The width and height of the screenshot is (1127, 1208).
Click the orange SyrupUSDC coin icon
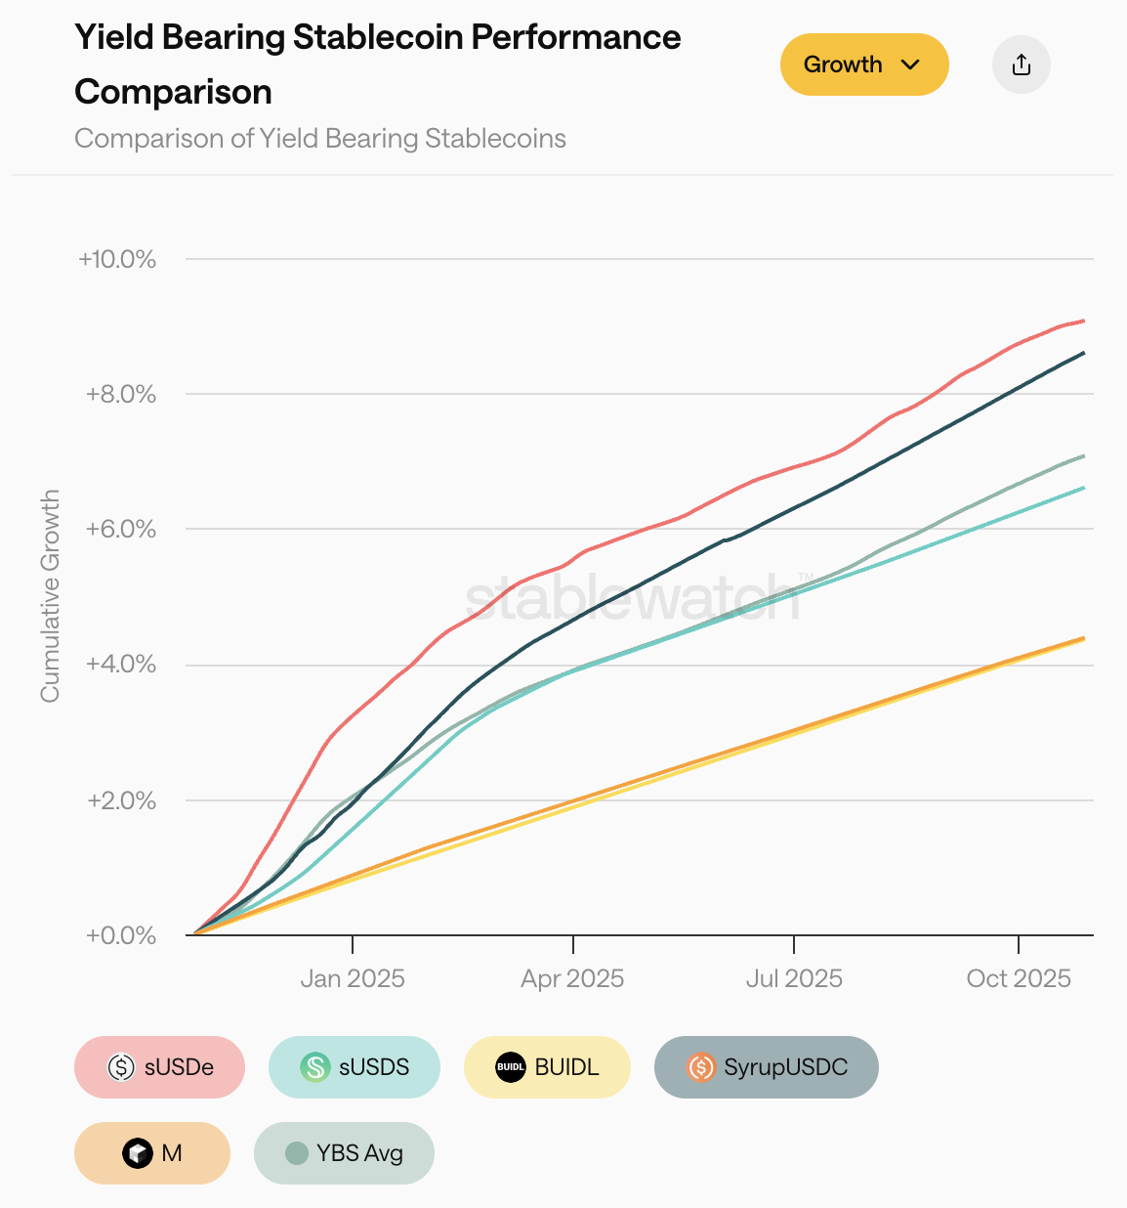click(700, 1066)
